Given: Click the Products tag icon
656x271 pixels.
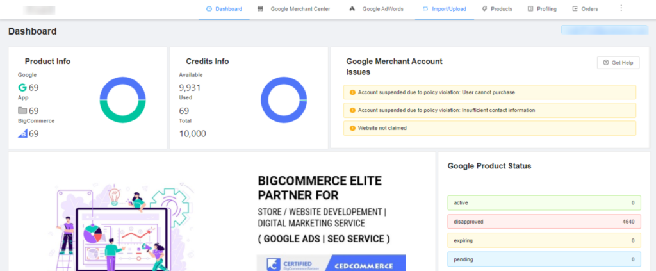Looking at the screenshot, I should click(484, 8).
